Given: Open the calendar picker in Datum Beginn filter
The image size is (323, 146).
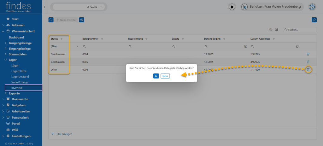Looking at the screenshot, I should (246, 46).
